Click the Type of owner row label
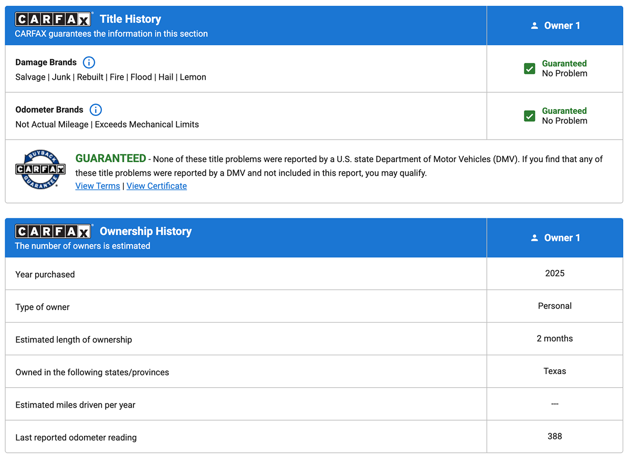The image size is (630, 458). pyautogui.click(x=43, y=307)
